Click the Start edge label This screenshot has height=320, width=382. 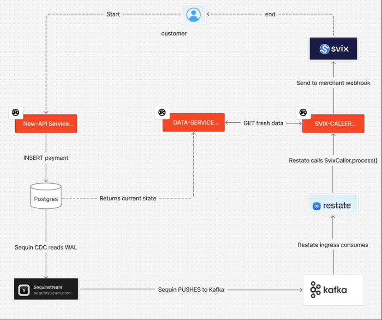[113, 14]
